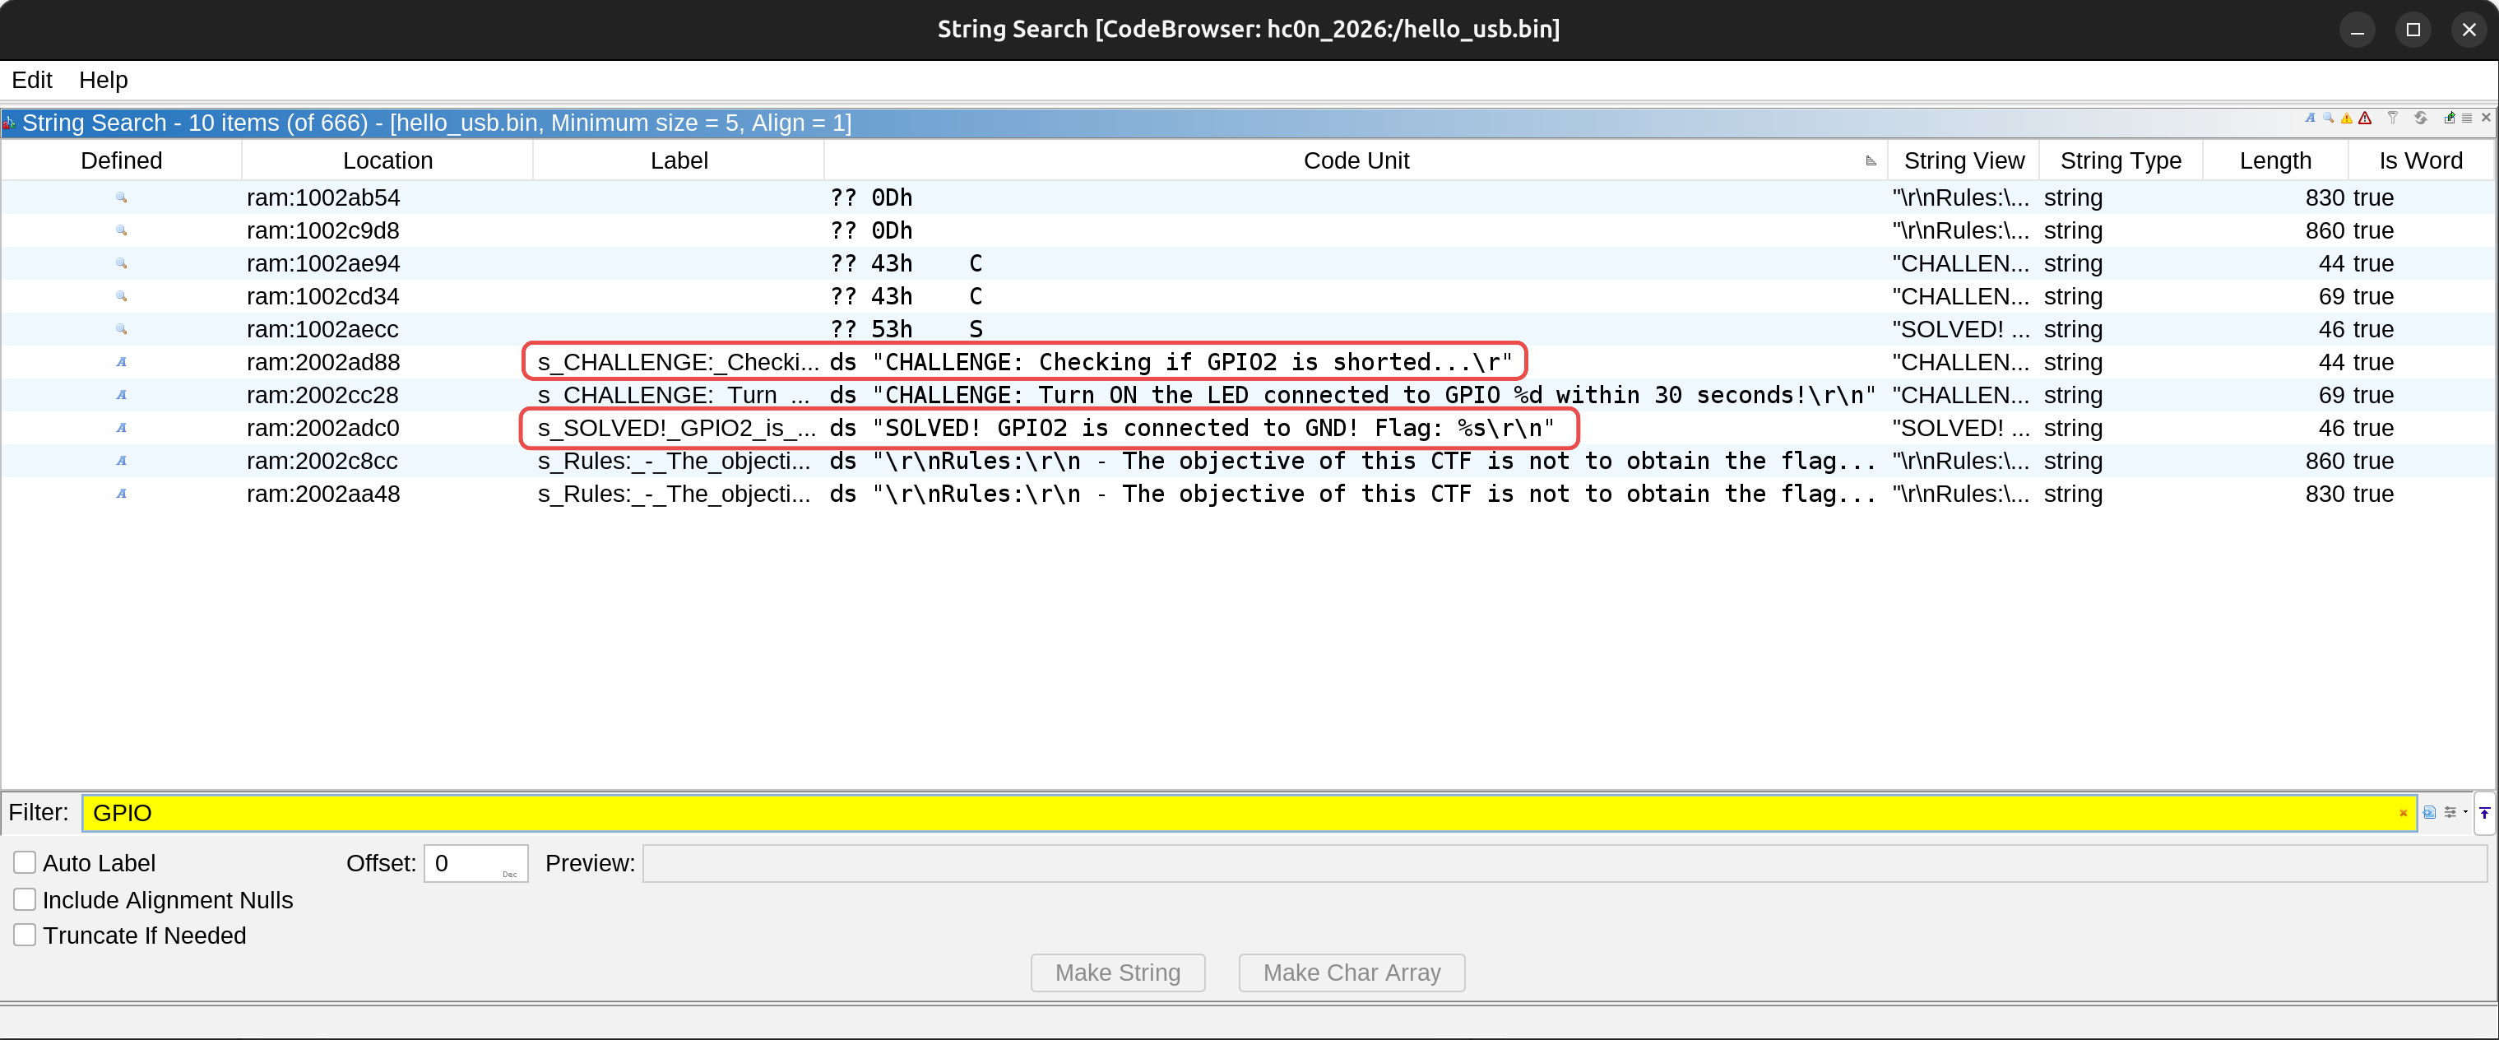Select label s_CHALLENGE:_Checki... cell

[x=678, y=363]
